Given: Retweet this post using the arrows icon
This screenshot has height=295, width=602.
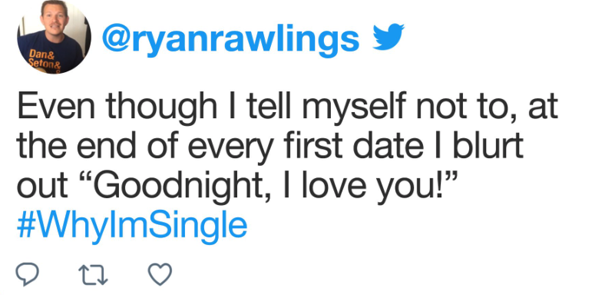Looking at the screenshot, I should (x=93, y=275).
